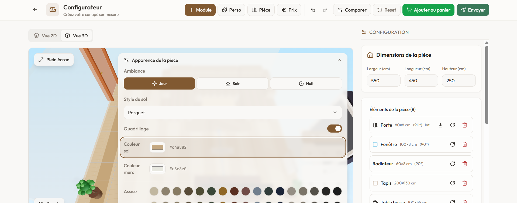Click the house icon next to Dimensions de la pièce

[x=370, y=55]
